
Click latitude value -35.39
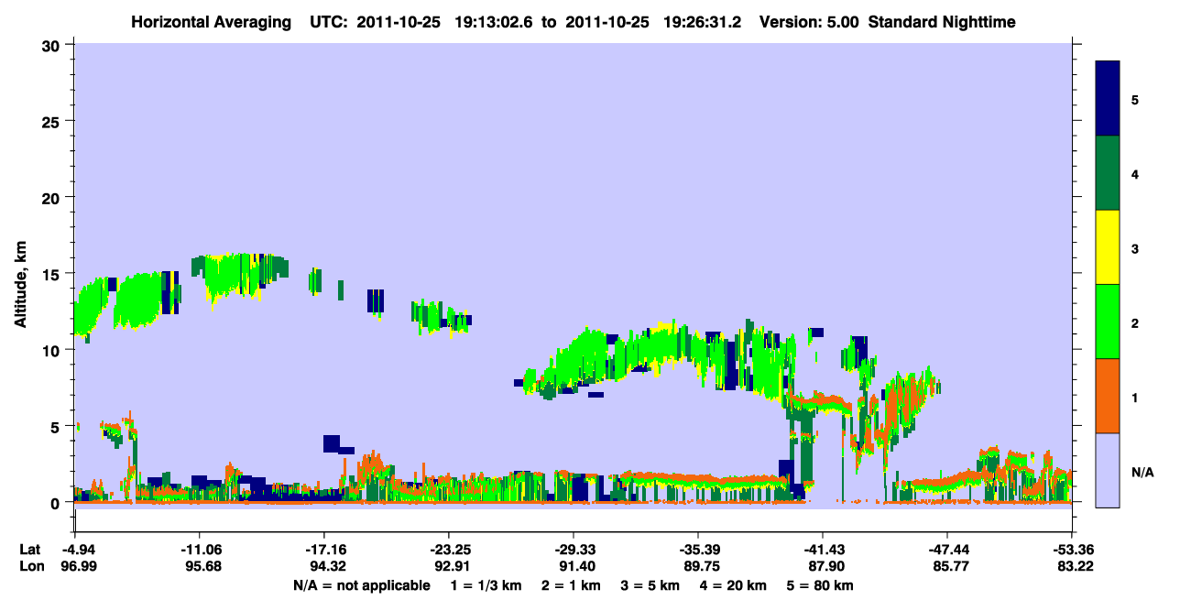698,550
